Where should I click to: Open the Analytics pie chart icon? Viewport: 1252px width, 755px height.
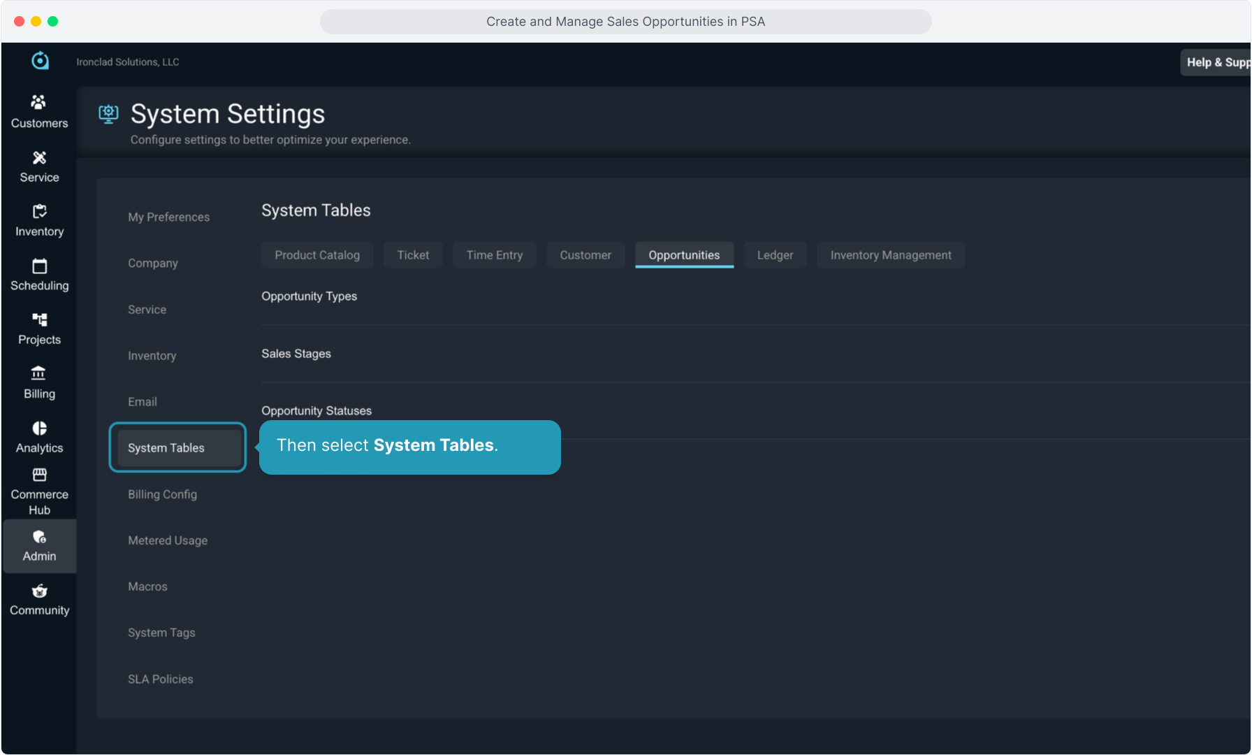pyautogui.click(x=39, y=428)
